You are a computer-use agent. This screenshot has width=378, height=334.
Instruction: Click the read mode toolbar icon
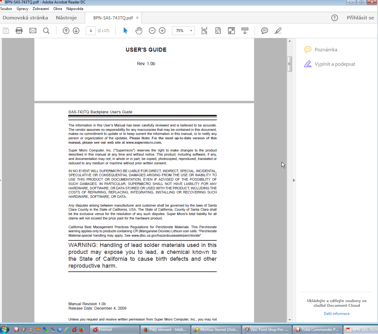pyautogui.click(x=245, y=31)
